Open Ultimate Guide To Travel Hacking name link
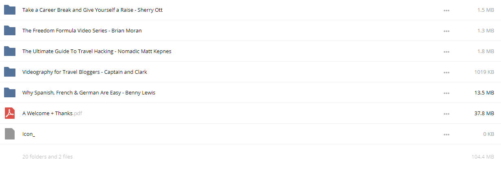The image size is (501, 178). (x=97, y=51)
